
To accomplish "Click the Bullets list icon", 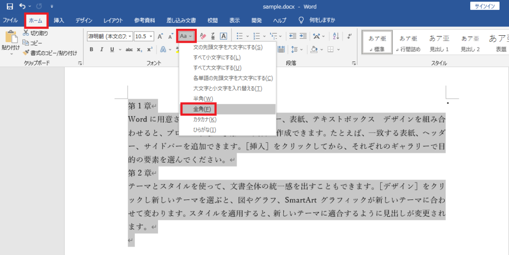I will tap(240, 36).
